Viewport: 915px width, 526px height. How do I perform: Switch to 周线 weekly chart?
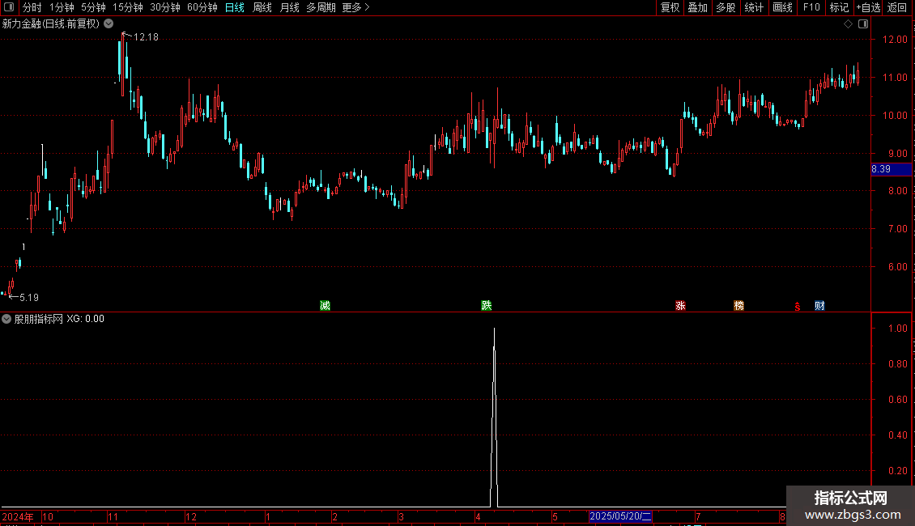point(262,7)
